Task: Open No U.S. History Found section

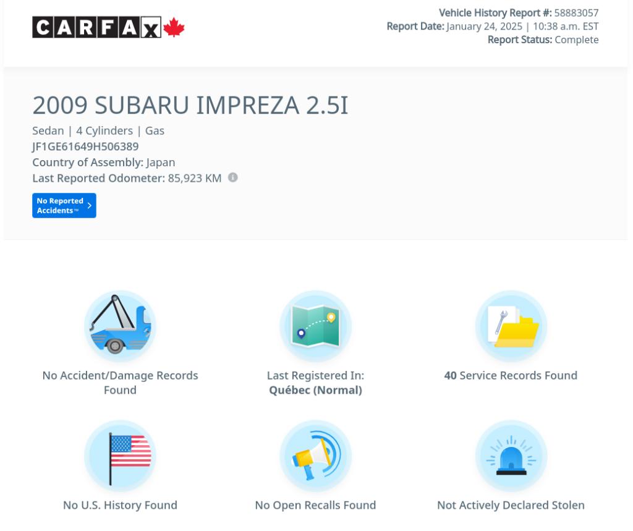Action: click(x=121, y=505)
